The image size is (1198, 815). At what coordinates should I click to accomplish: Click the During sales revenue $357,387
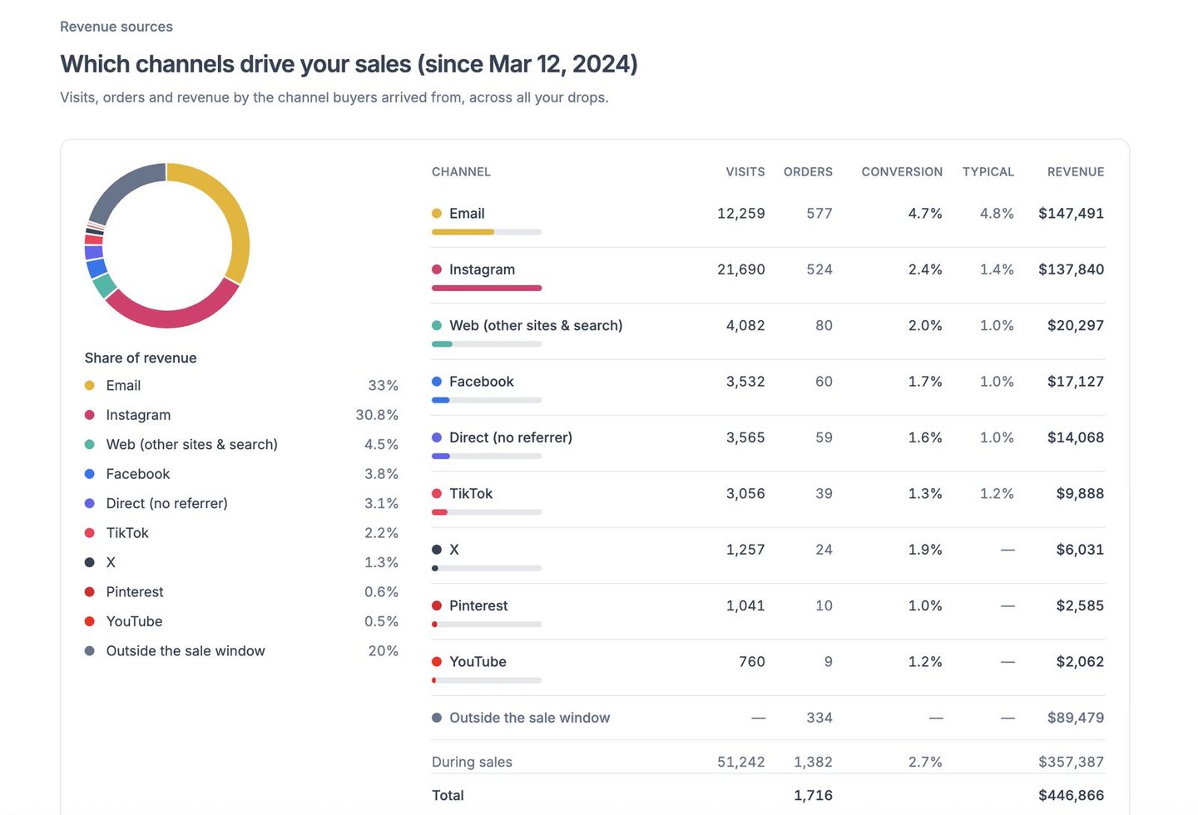click(x=1072, y=763)
